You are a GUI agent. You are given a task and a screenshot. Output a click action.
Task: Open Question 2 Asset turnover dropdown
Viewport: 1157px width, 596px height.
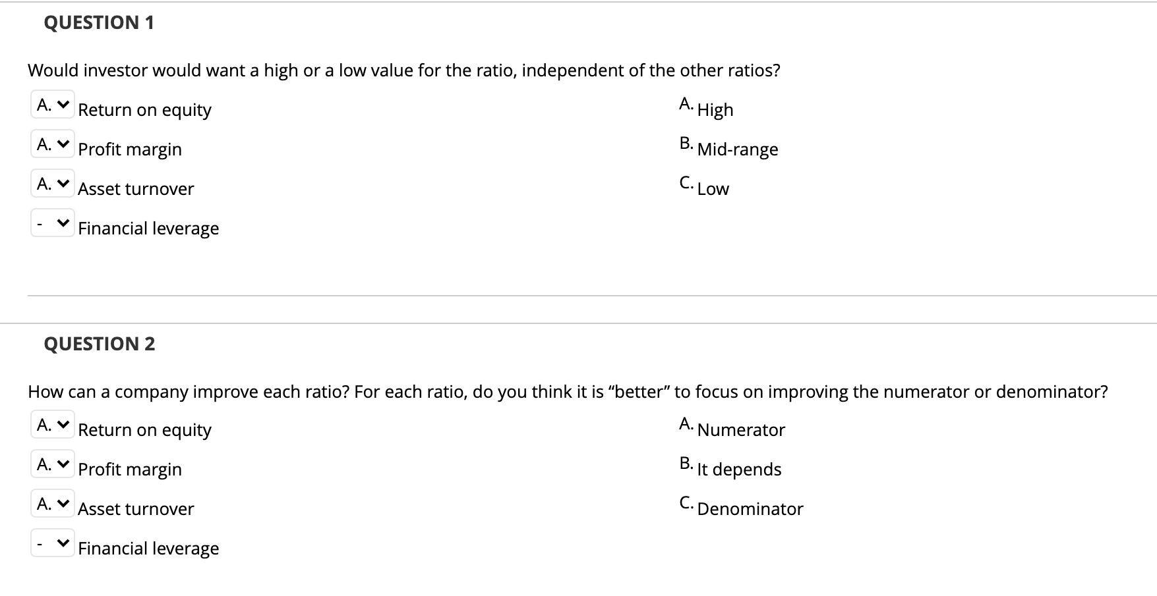[x=53, y=504]
